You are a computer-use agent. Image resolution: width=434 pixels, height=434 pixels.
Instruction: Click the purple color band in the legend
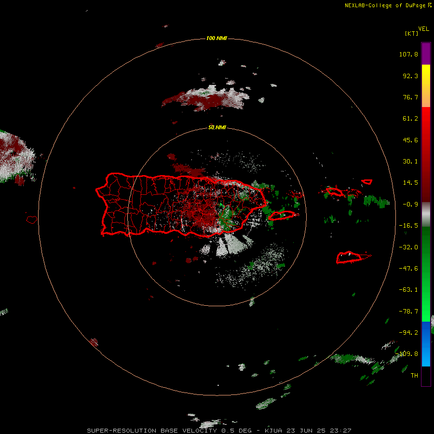pyautogui.click(x=426, y=54)
